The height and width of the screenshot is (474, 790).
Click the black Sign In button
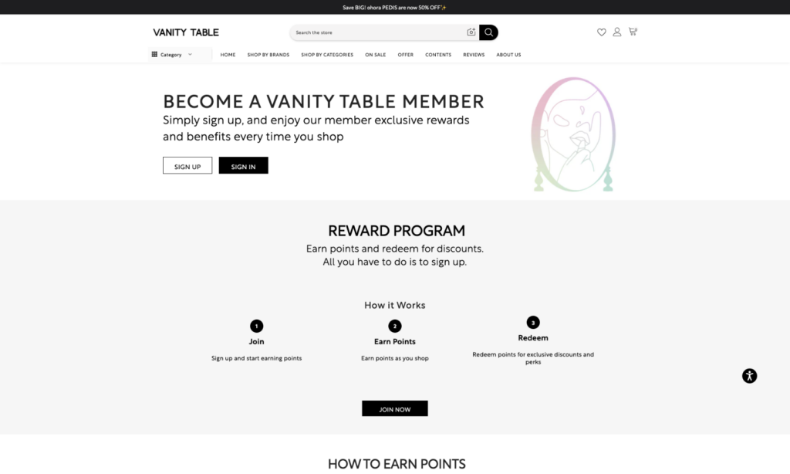click(x=243, y=165)
